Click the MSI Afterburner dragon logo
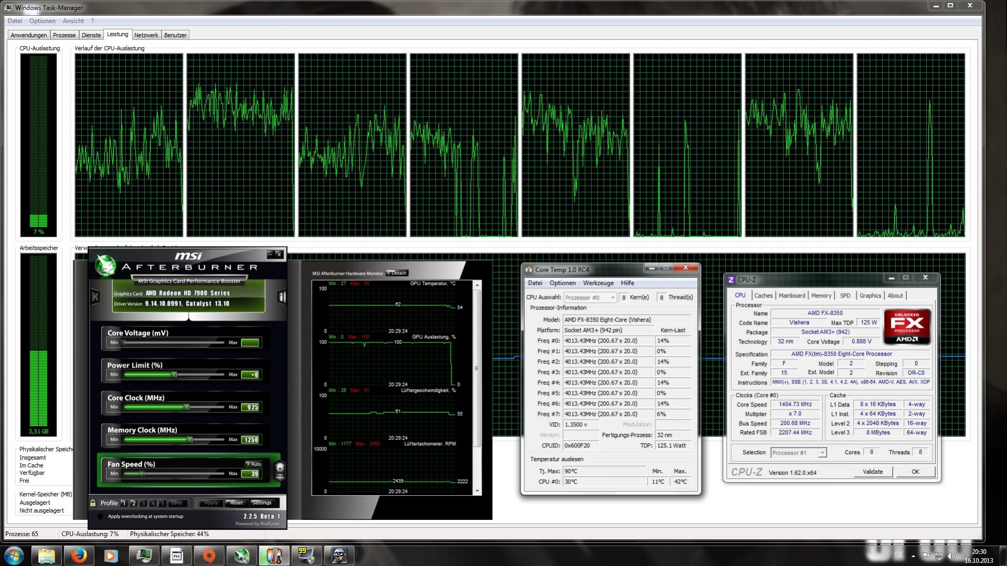 [105, 266]
